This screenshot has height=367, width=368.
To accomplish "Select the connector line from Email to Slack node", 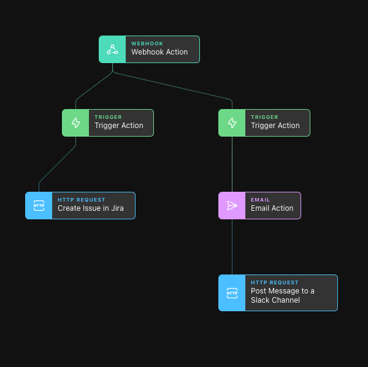I will click(x=232, y=247).
